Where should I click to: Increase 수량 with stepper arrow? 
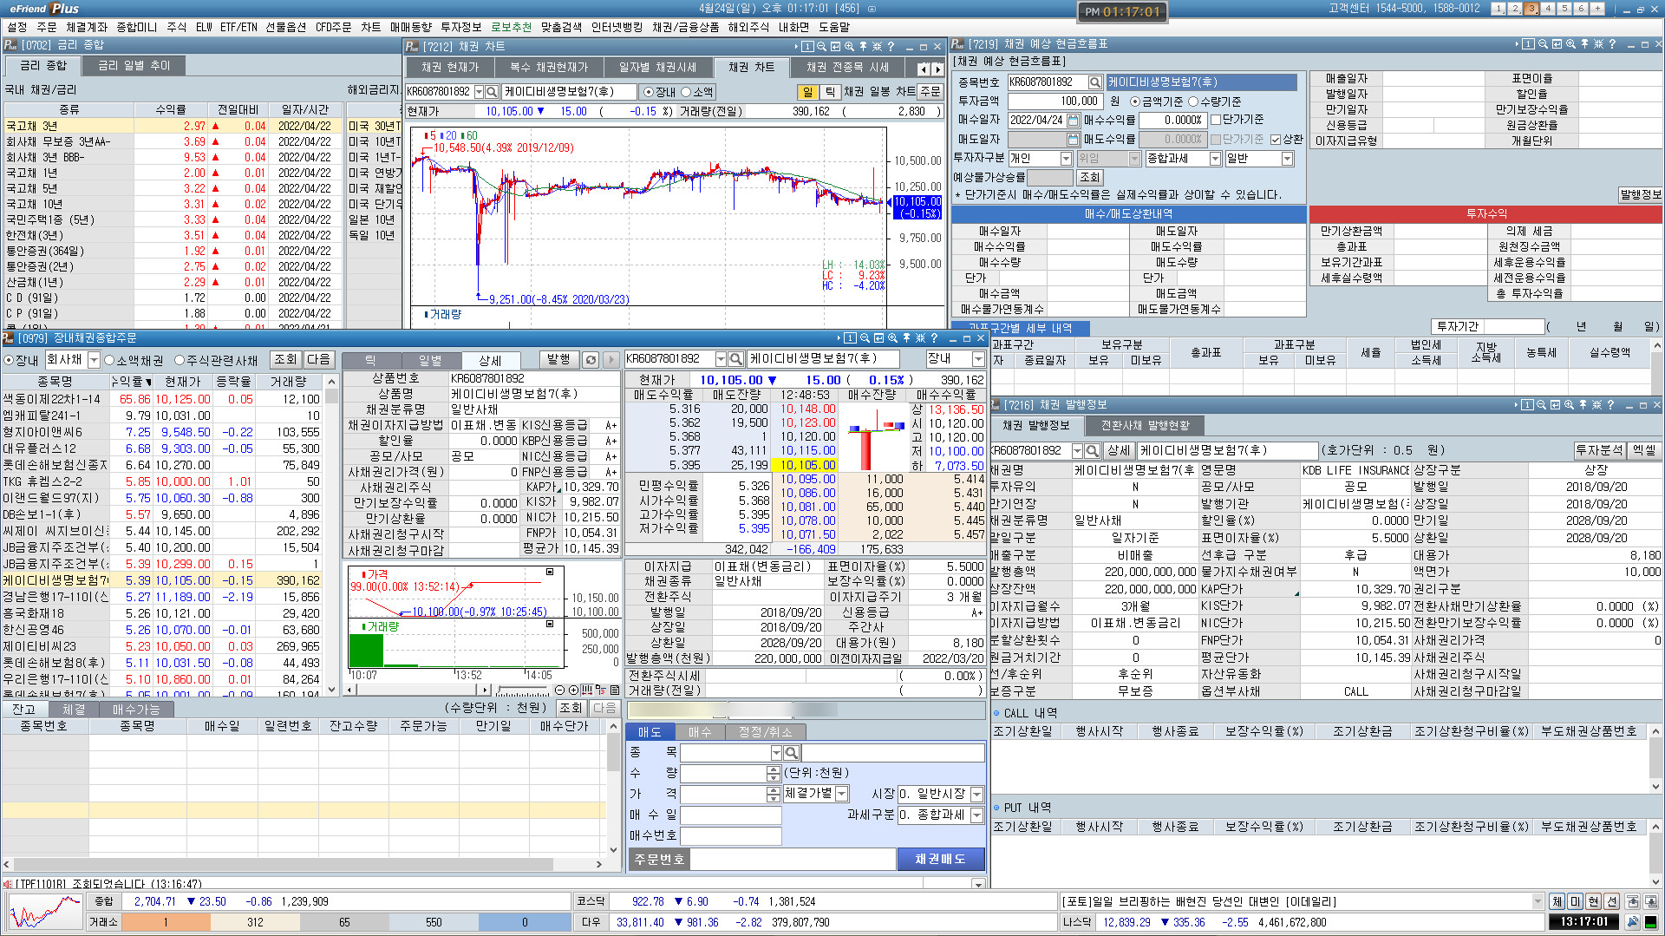(773, 769)
